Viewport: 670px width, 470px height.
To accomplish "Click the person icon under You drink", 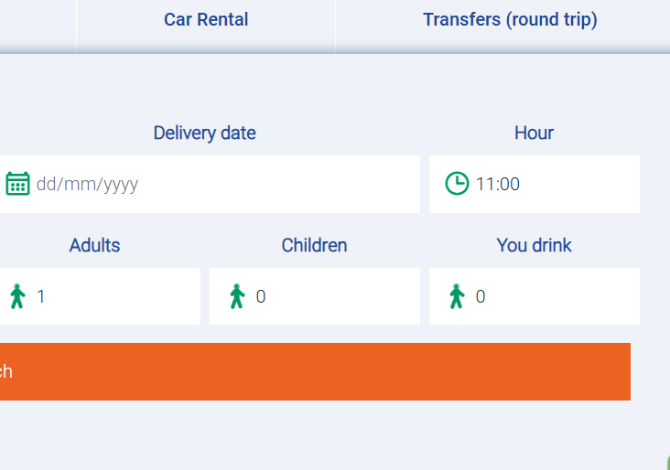I will [457, 296].
